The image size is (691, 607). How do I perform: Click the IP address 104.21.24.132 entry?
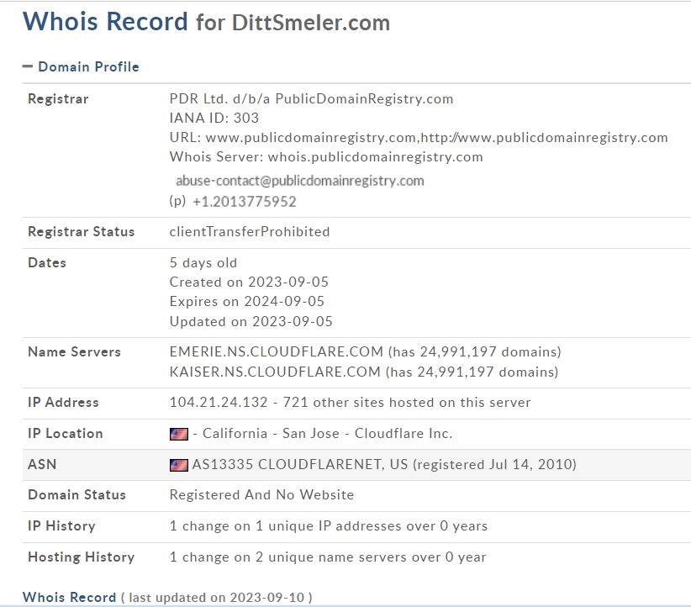click(x=219, y=403)
